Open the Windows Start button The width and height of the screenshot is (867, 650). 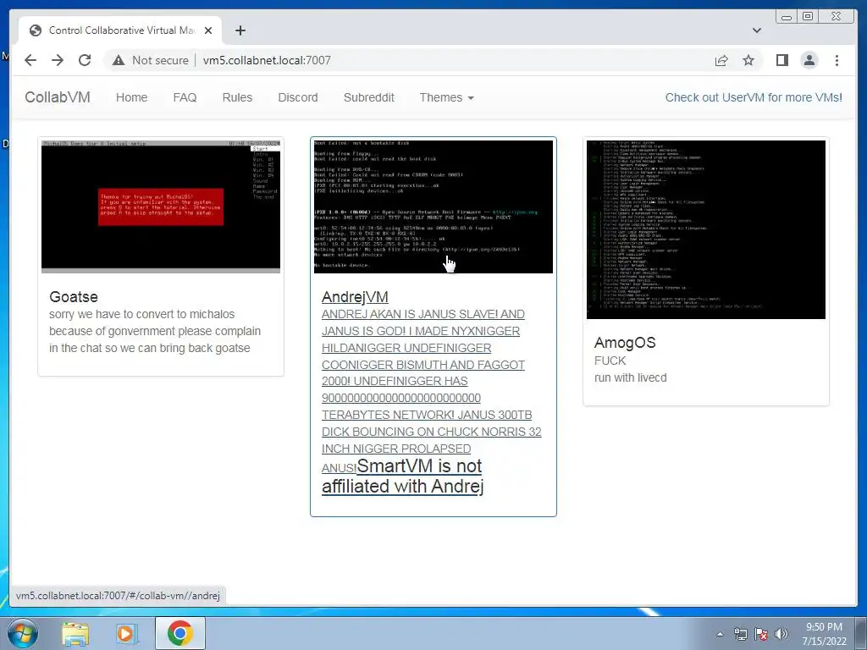click(22, 633)
